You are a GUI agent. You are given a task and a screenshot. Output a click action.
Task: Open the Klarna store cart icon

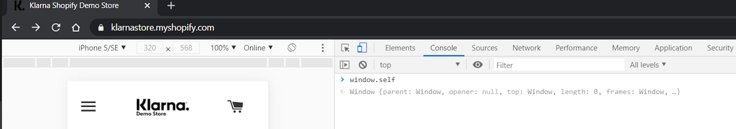pyautogui.click(x=235, y=106)
